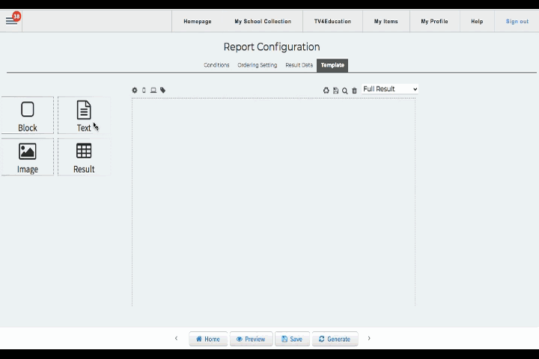Click the gear settings icon above canvas

pyautogui.click(x=135, y=90)
